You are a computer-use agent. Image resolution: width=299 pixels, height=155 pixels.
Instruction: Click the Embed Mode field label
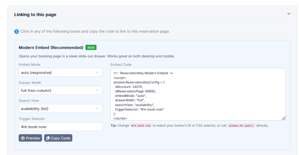pos(29,65)
